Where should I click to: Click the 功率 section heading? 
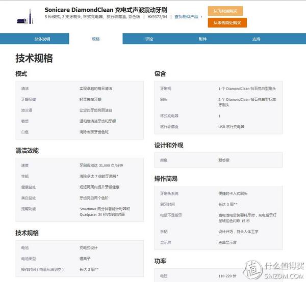coord(160,261)
